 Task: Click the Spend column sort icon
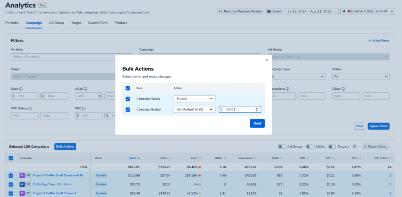(139, 158)
